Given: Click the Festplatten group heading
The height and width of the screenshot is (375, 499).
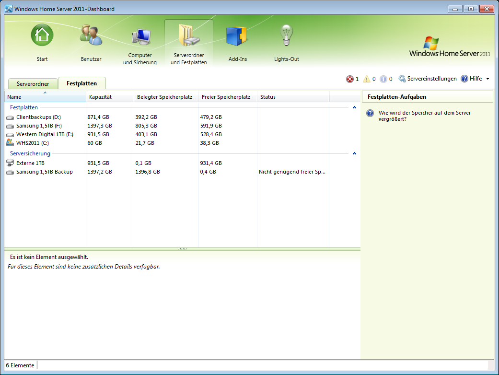Looking at the screenshot, I should click(24, 107).
